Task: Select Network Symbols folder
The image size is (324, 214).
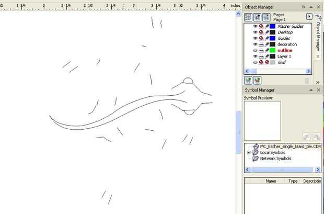Action: tap(275, 159)
